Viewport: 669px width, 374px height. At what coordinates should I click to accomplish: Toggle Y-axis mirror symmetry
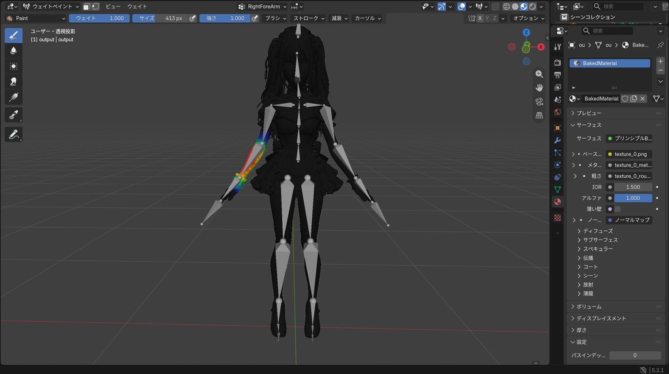(x=487, y=18)
